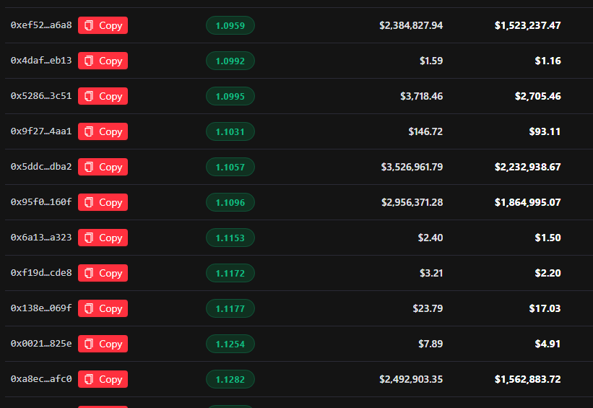
Task: Select address text 0xf19d…cde8
Action: (x=41, y=273)
